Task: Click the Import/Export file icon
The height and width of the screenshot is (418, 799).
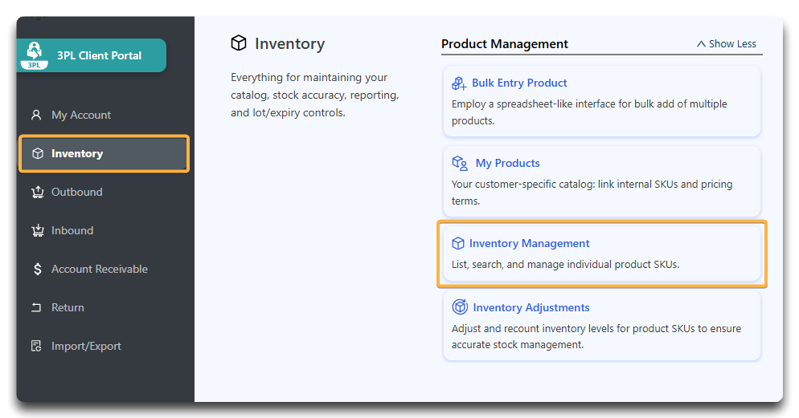Action: tap(36, 346)
